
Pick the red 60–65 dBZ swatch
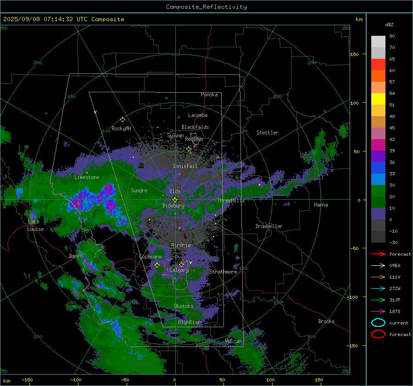pos(378,65)
